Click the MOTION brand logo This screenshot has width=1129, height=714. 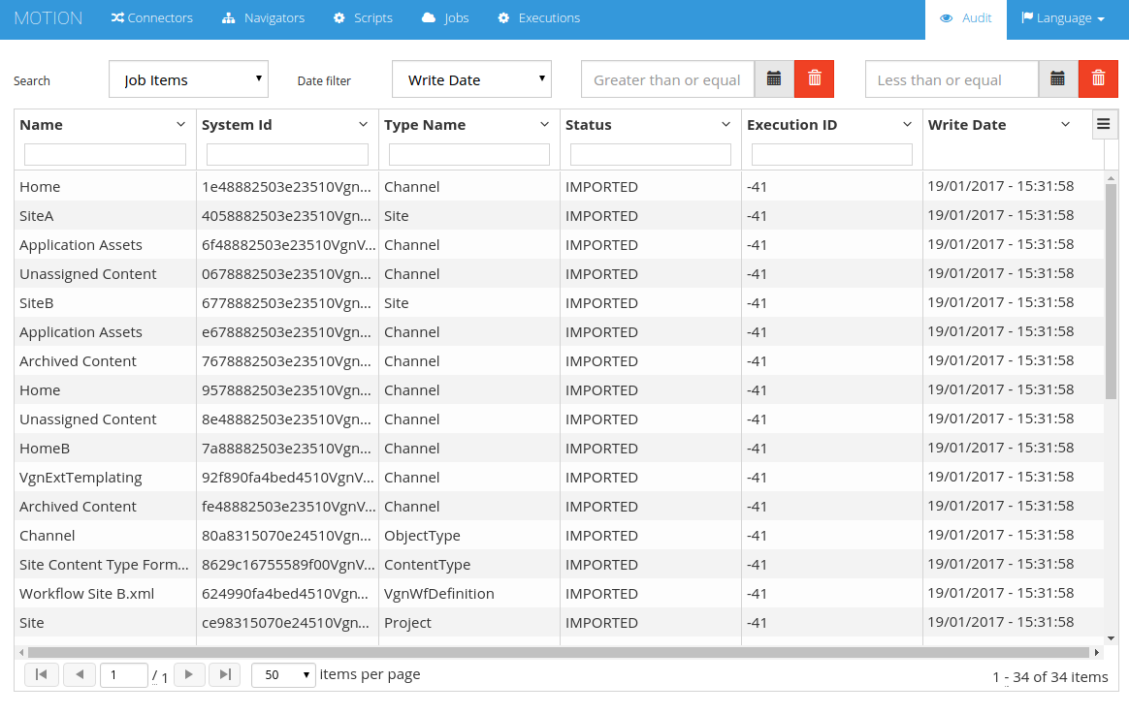48,18
